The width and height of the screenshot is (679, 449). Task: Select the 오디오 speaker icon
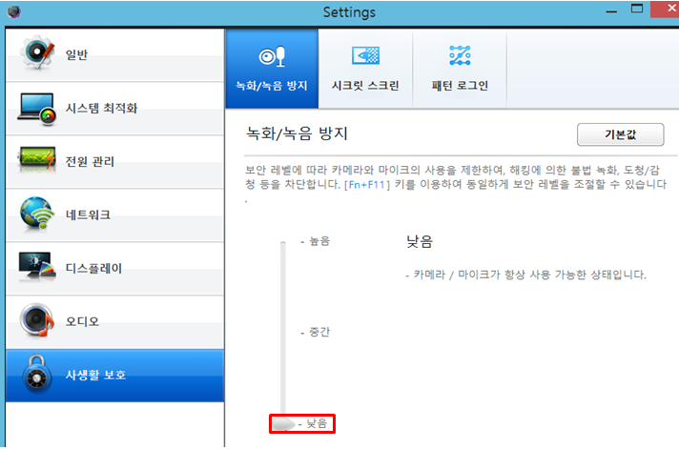(37, 320)
